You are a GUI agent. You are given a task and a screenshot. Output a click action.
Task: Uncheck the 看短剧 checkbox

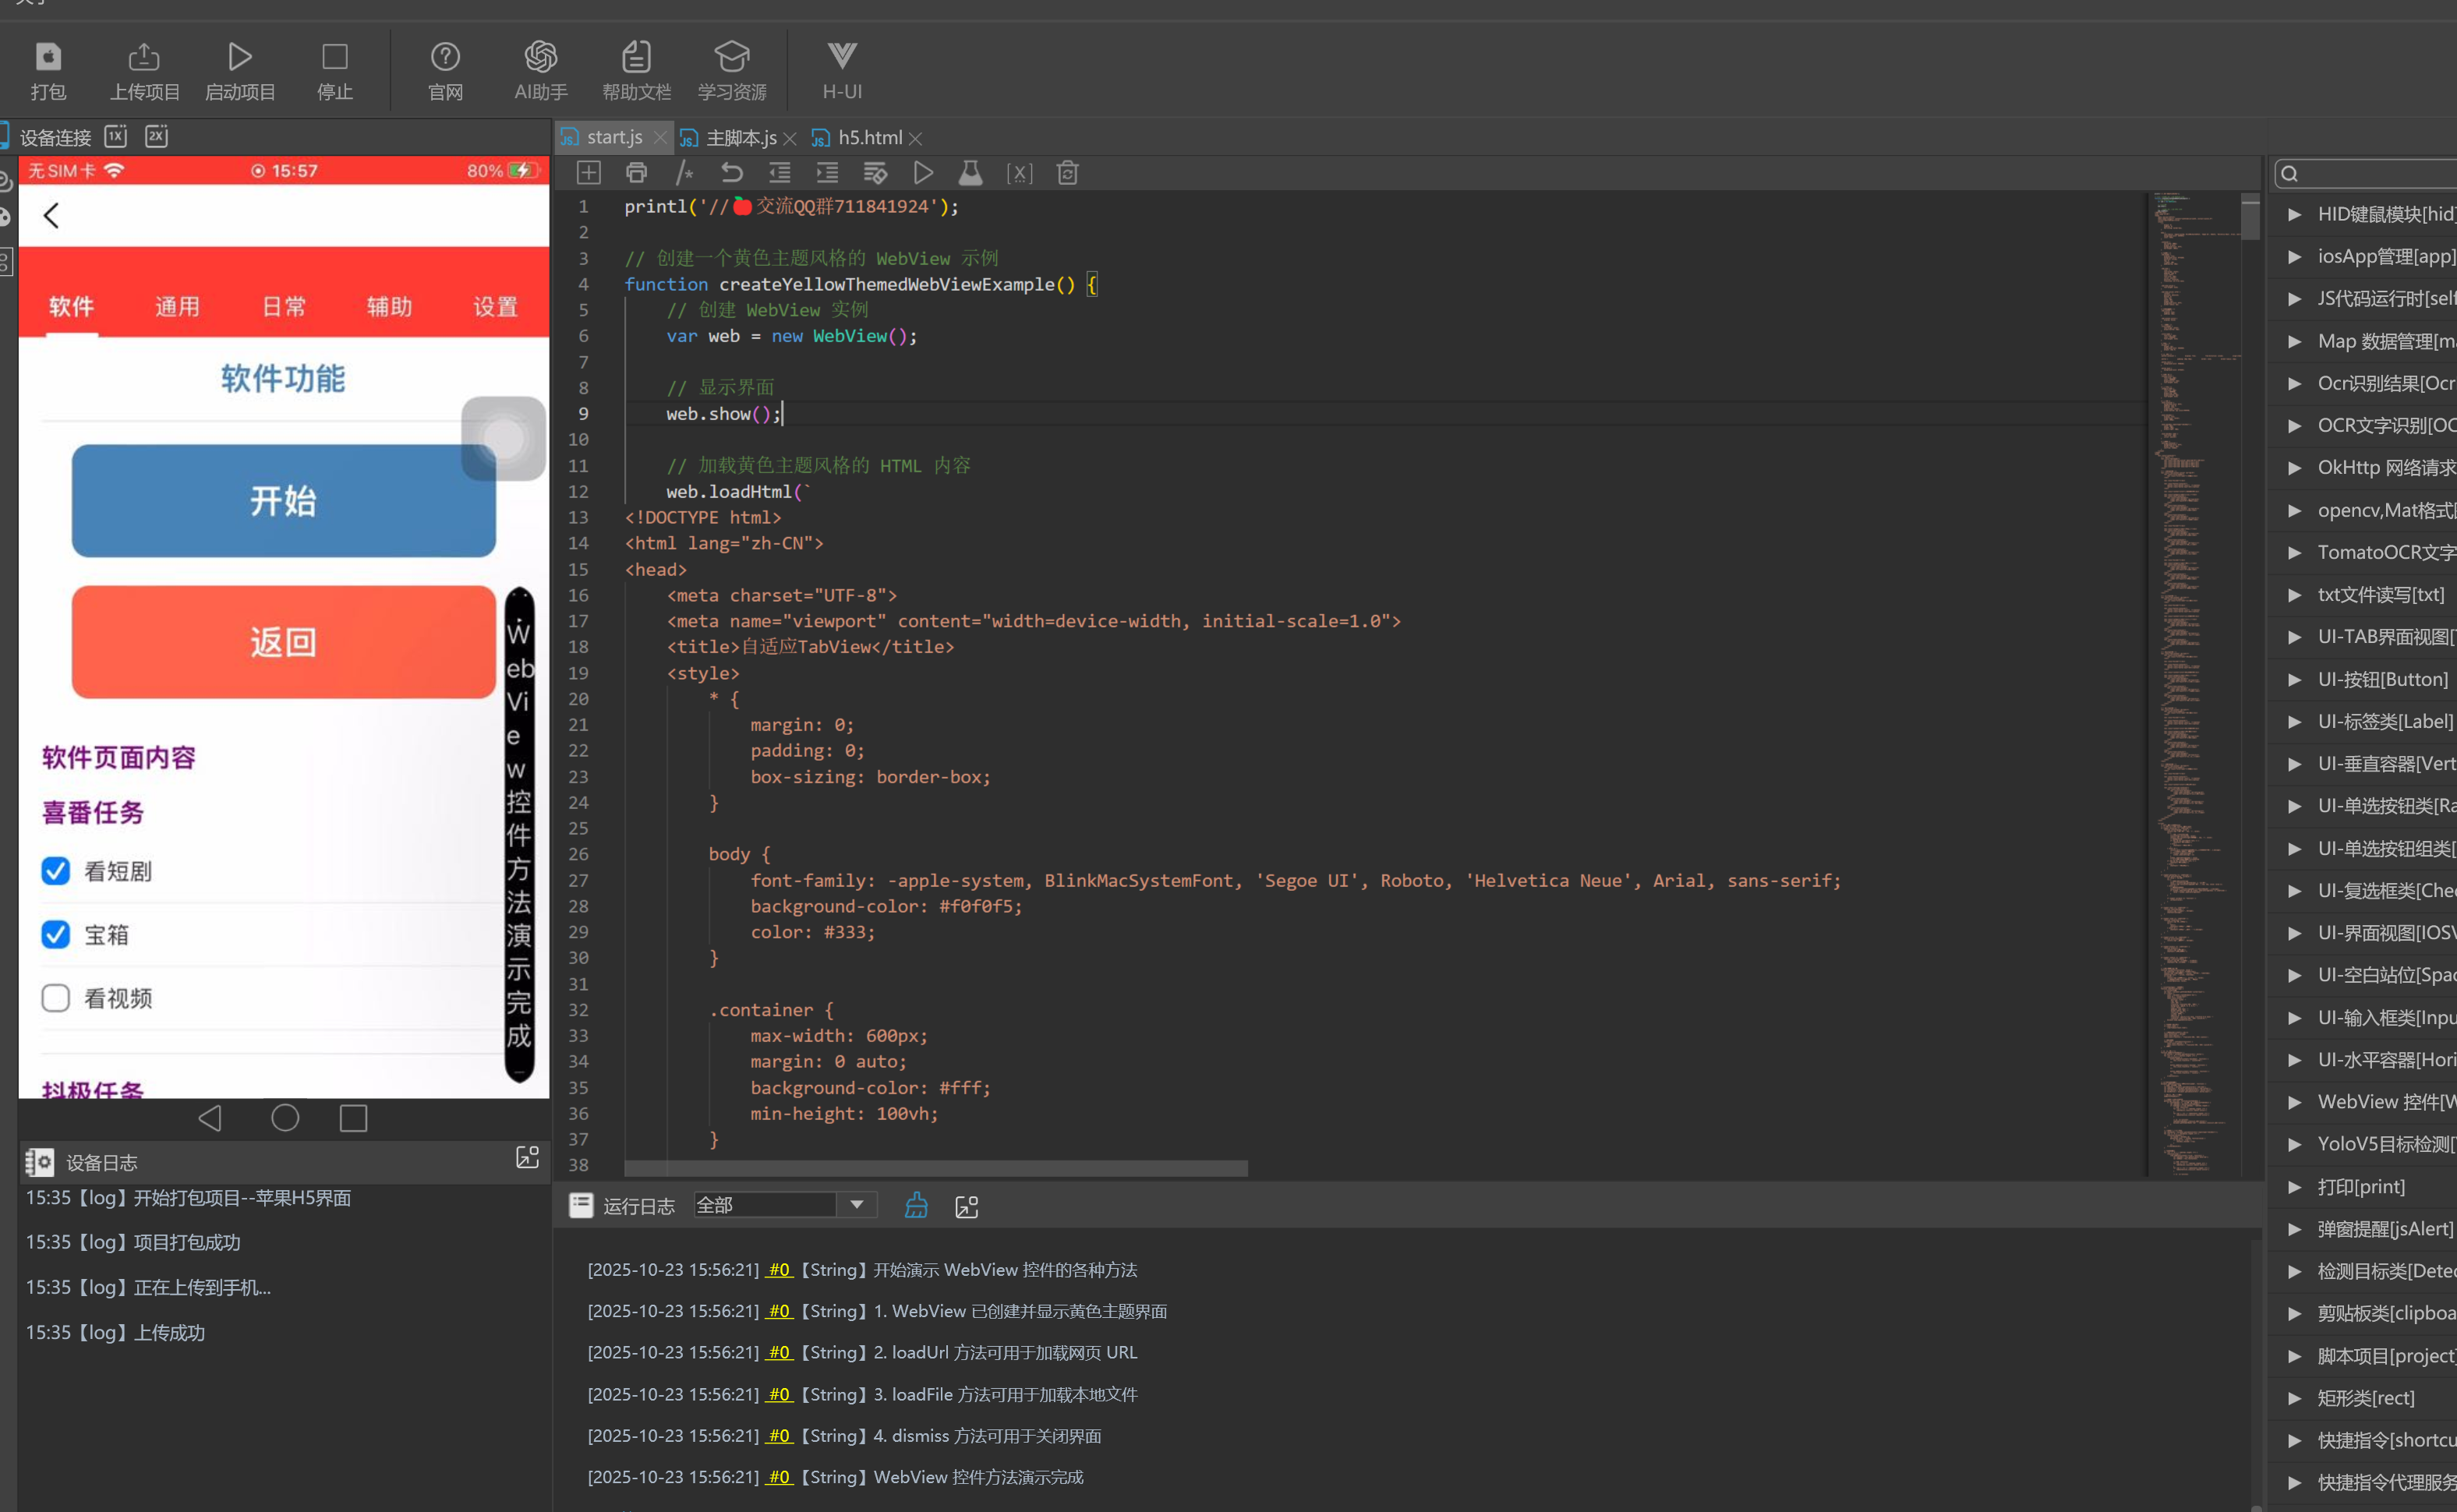click(56, 871)
